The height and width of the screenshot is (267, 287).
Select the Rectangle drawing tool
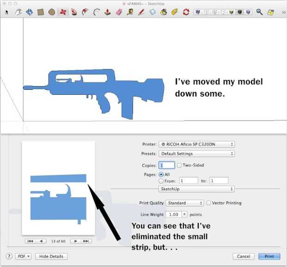(x=41, y=12)
